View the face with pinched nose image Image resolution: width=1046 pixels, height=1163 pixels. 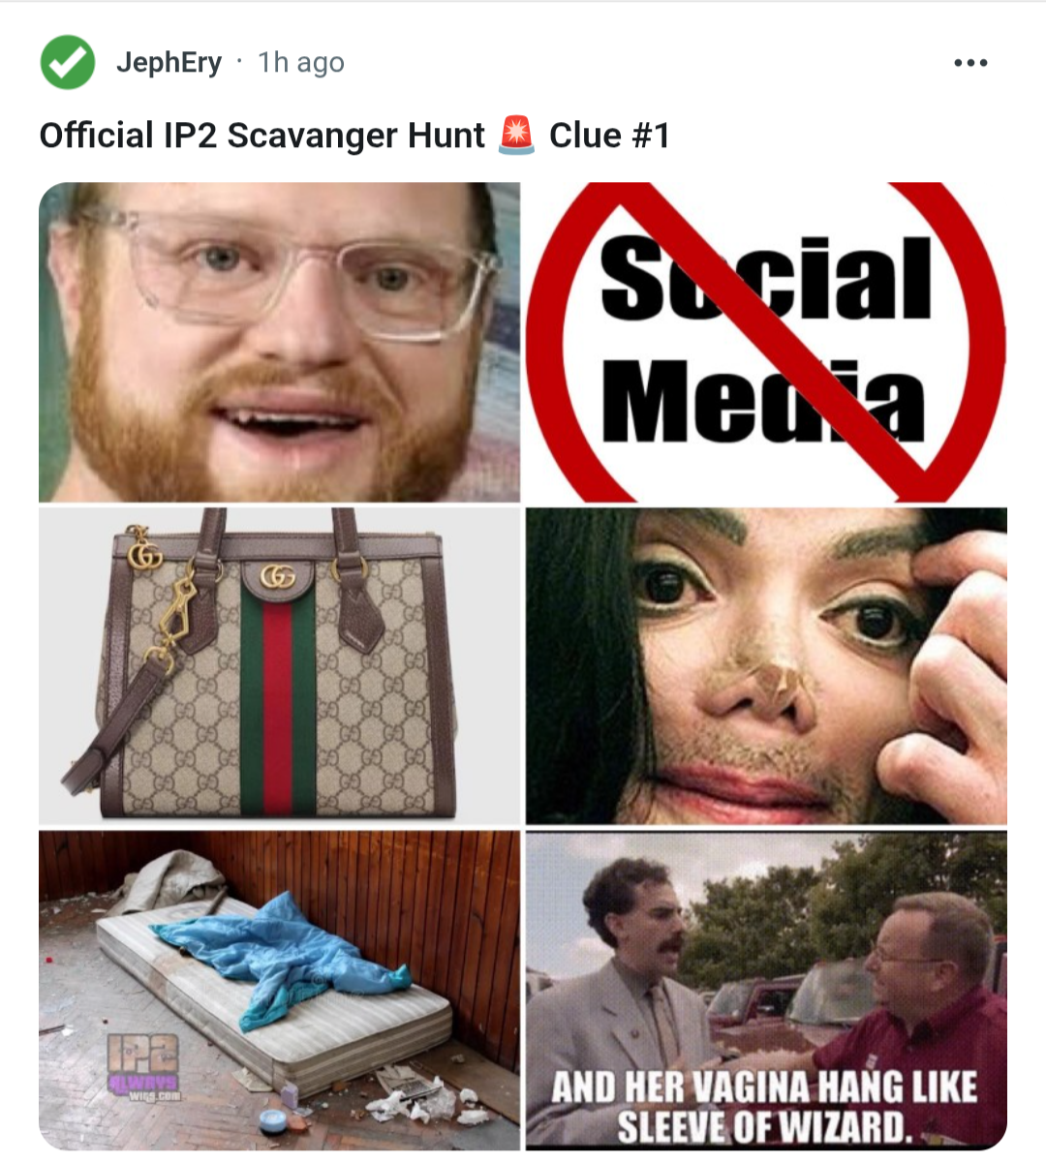click(766, 665)
